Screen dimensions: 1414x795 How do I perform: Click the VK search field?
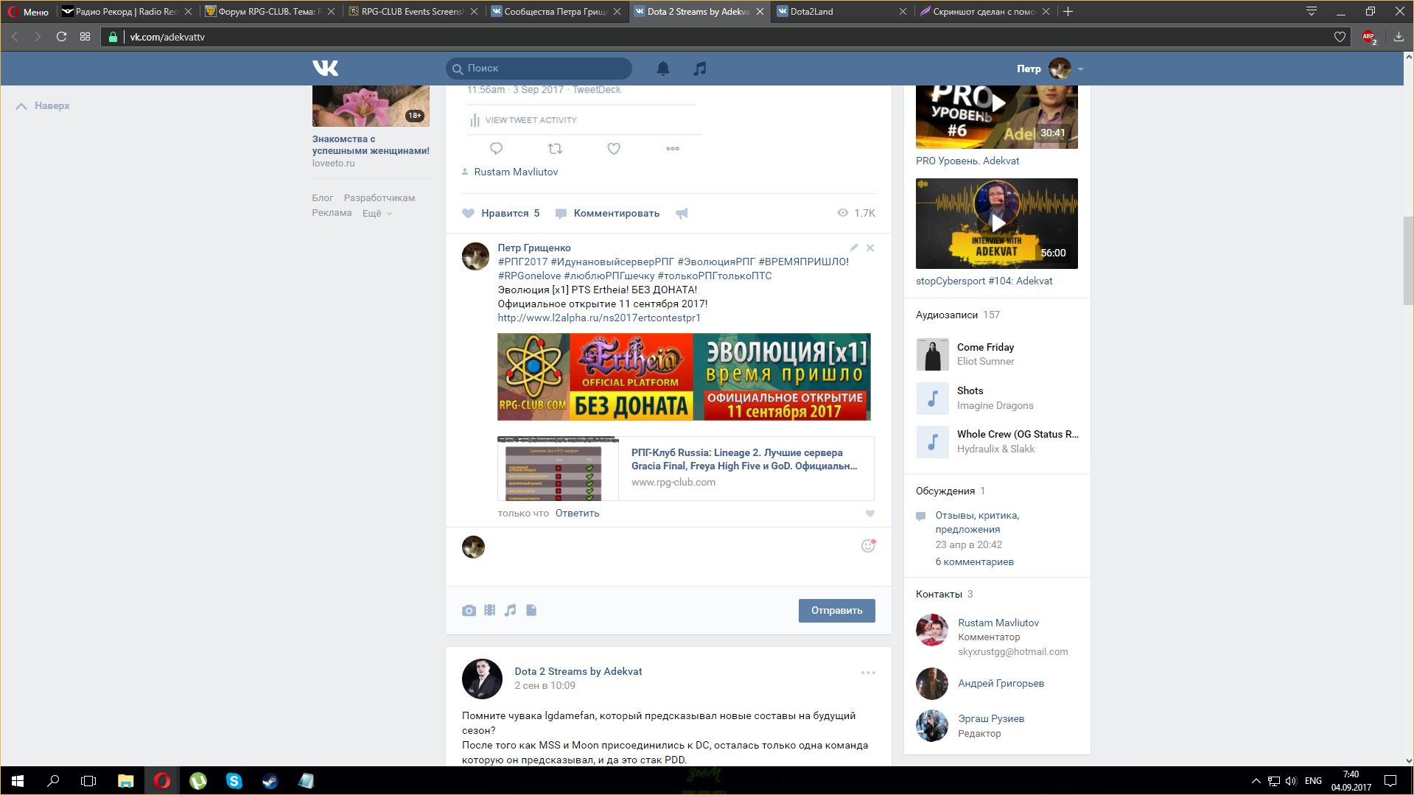click(x=539, y=69)
